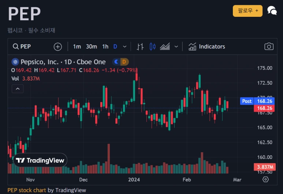Open the TradingView logo link on the chart
Viewport: 283px width, 194px height.
tap(40, 160)
